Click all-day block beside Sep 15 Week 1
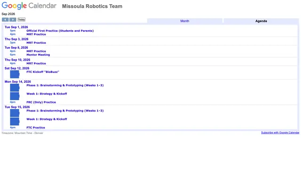Viewport: 301px width, 188px height. click(x=15, y=121)
